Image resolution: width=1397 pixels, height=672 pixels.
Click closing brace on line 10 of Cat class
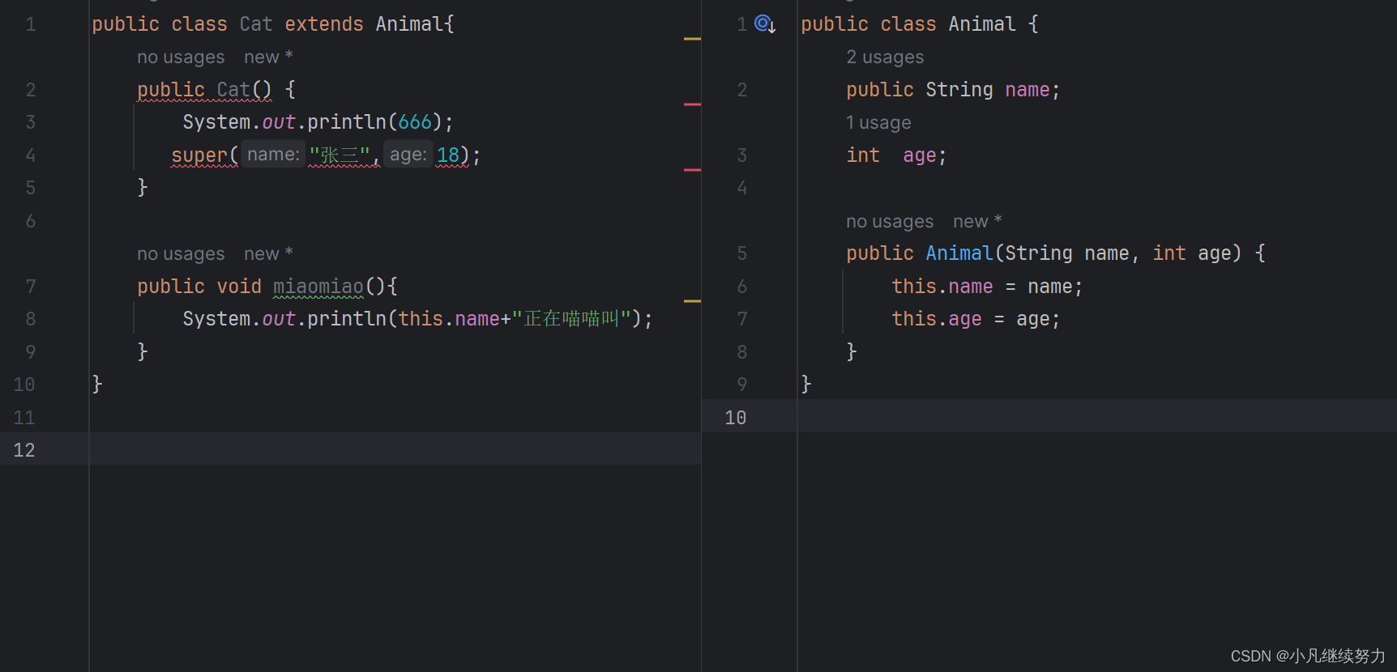pyautogui.click(x=97, y=385)
